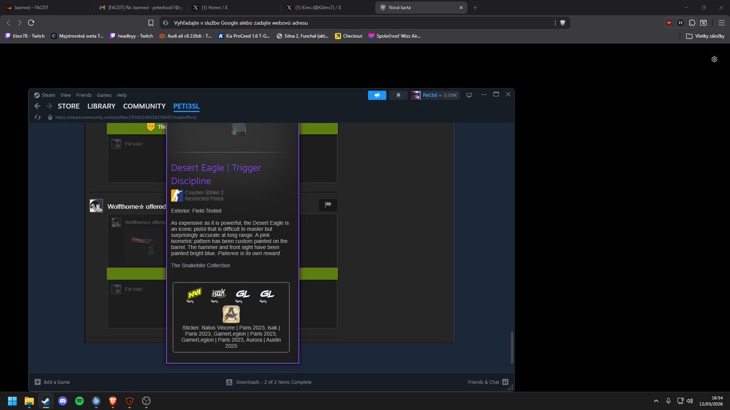Open the Steam menu in the Steam window
The width and height of the screenshot is (730, 410).
point(44,95)
